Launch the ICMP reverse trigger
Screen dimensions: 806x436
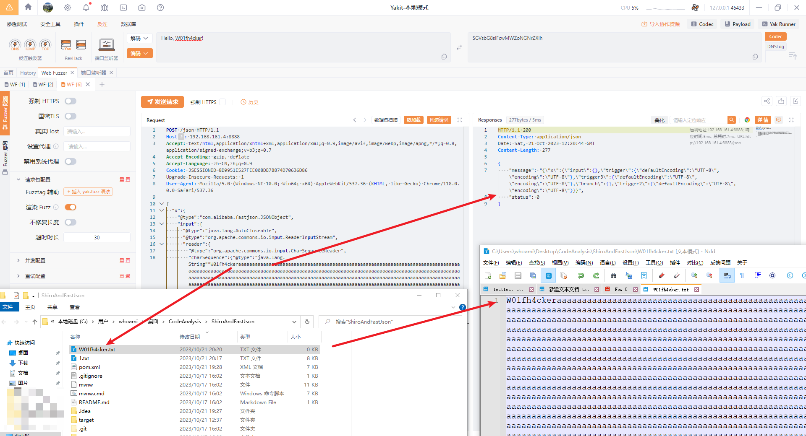click(30, 45)
